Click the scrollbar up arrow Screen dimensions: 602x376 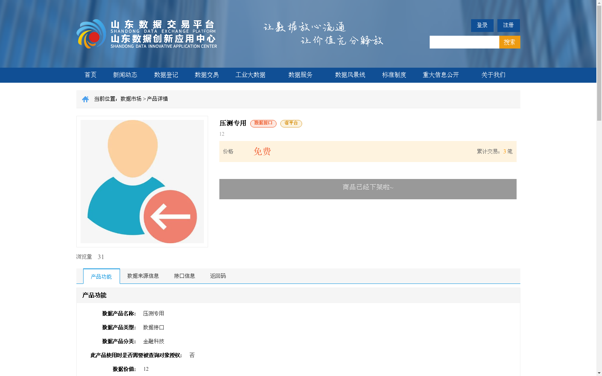pyautogui.click(x=599, y=3)
